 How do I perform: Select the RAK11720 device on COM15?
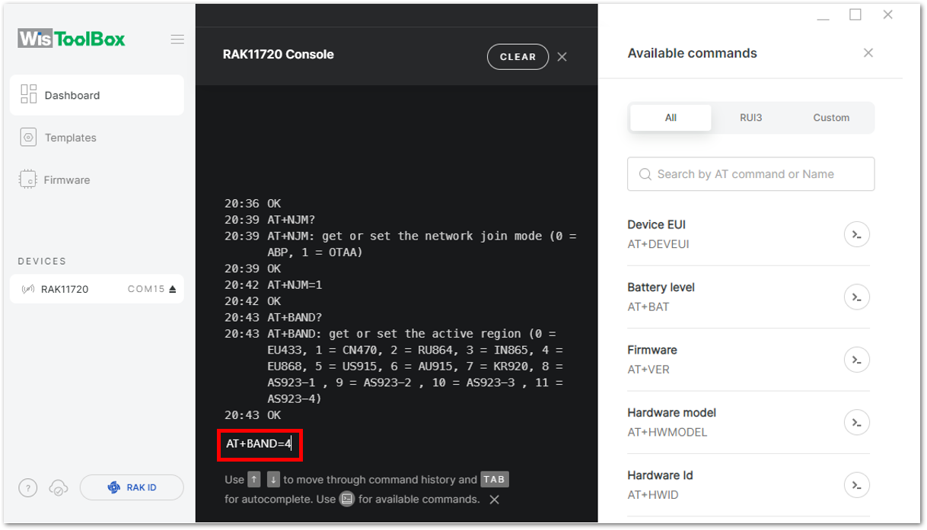click(97, 289)
